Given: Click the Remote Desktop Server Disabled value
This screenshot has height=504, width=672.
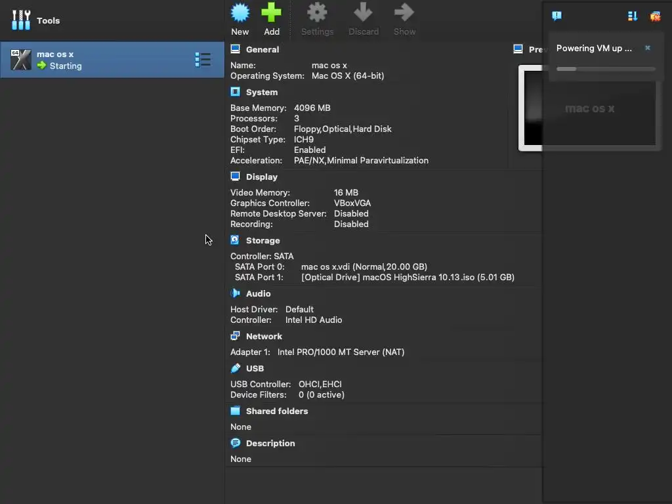Looking at the screenshot, I should click(x=351, y=213).
